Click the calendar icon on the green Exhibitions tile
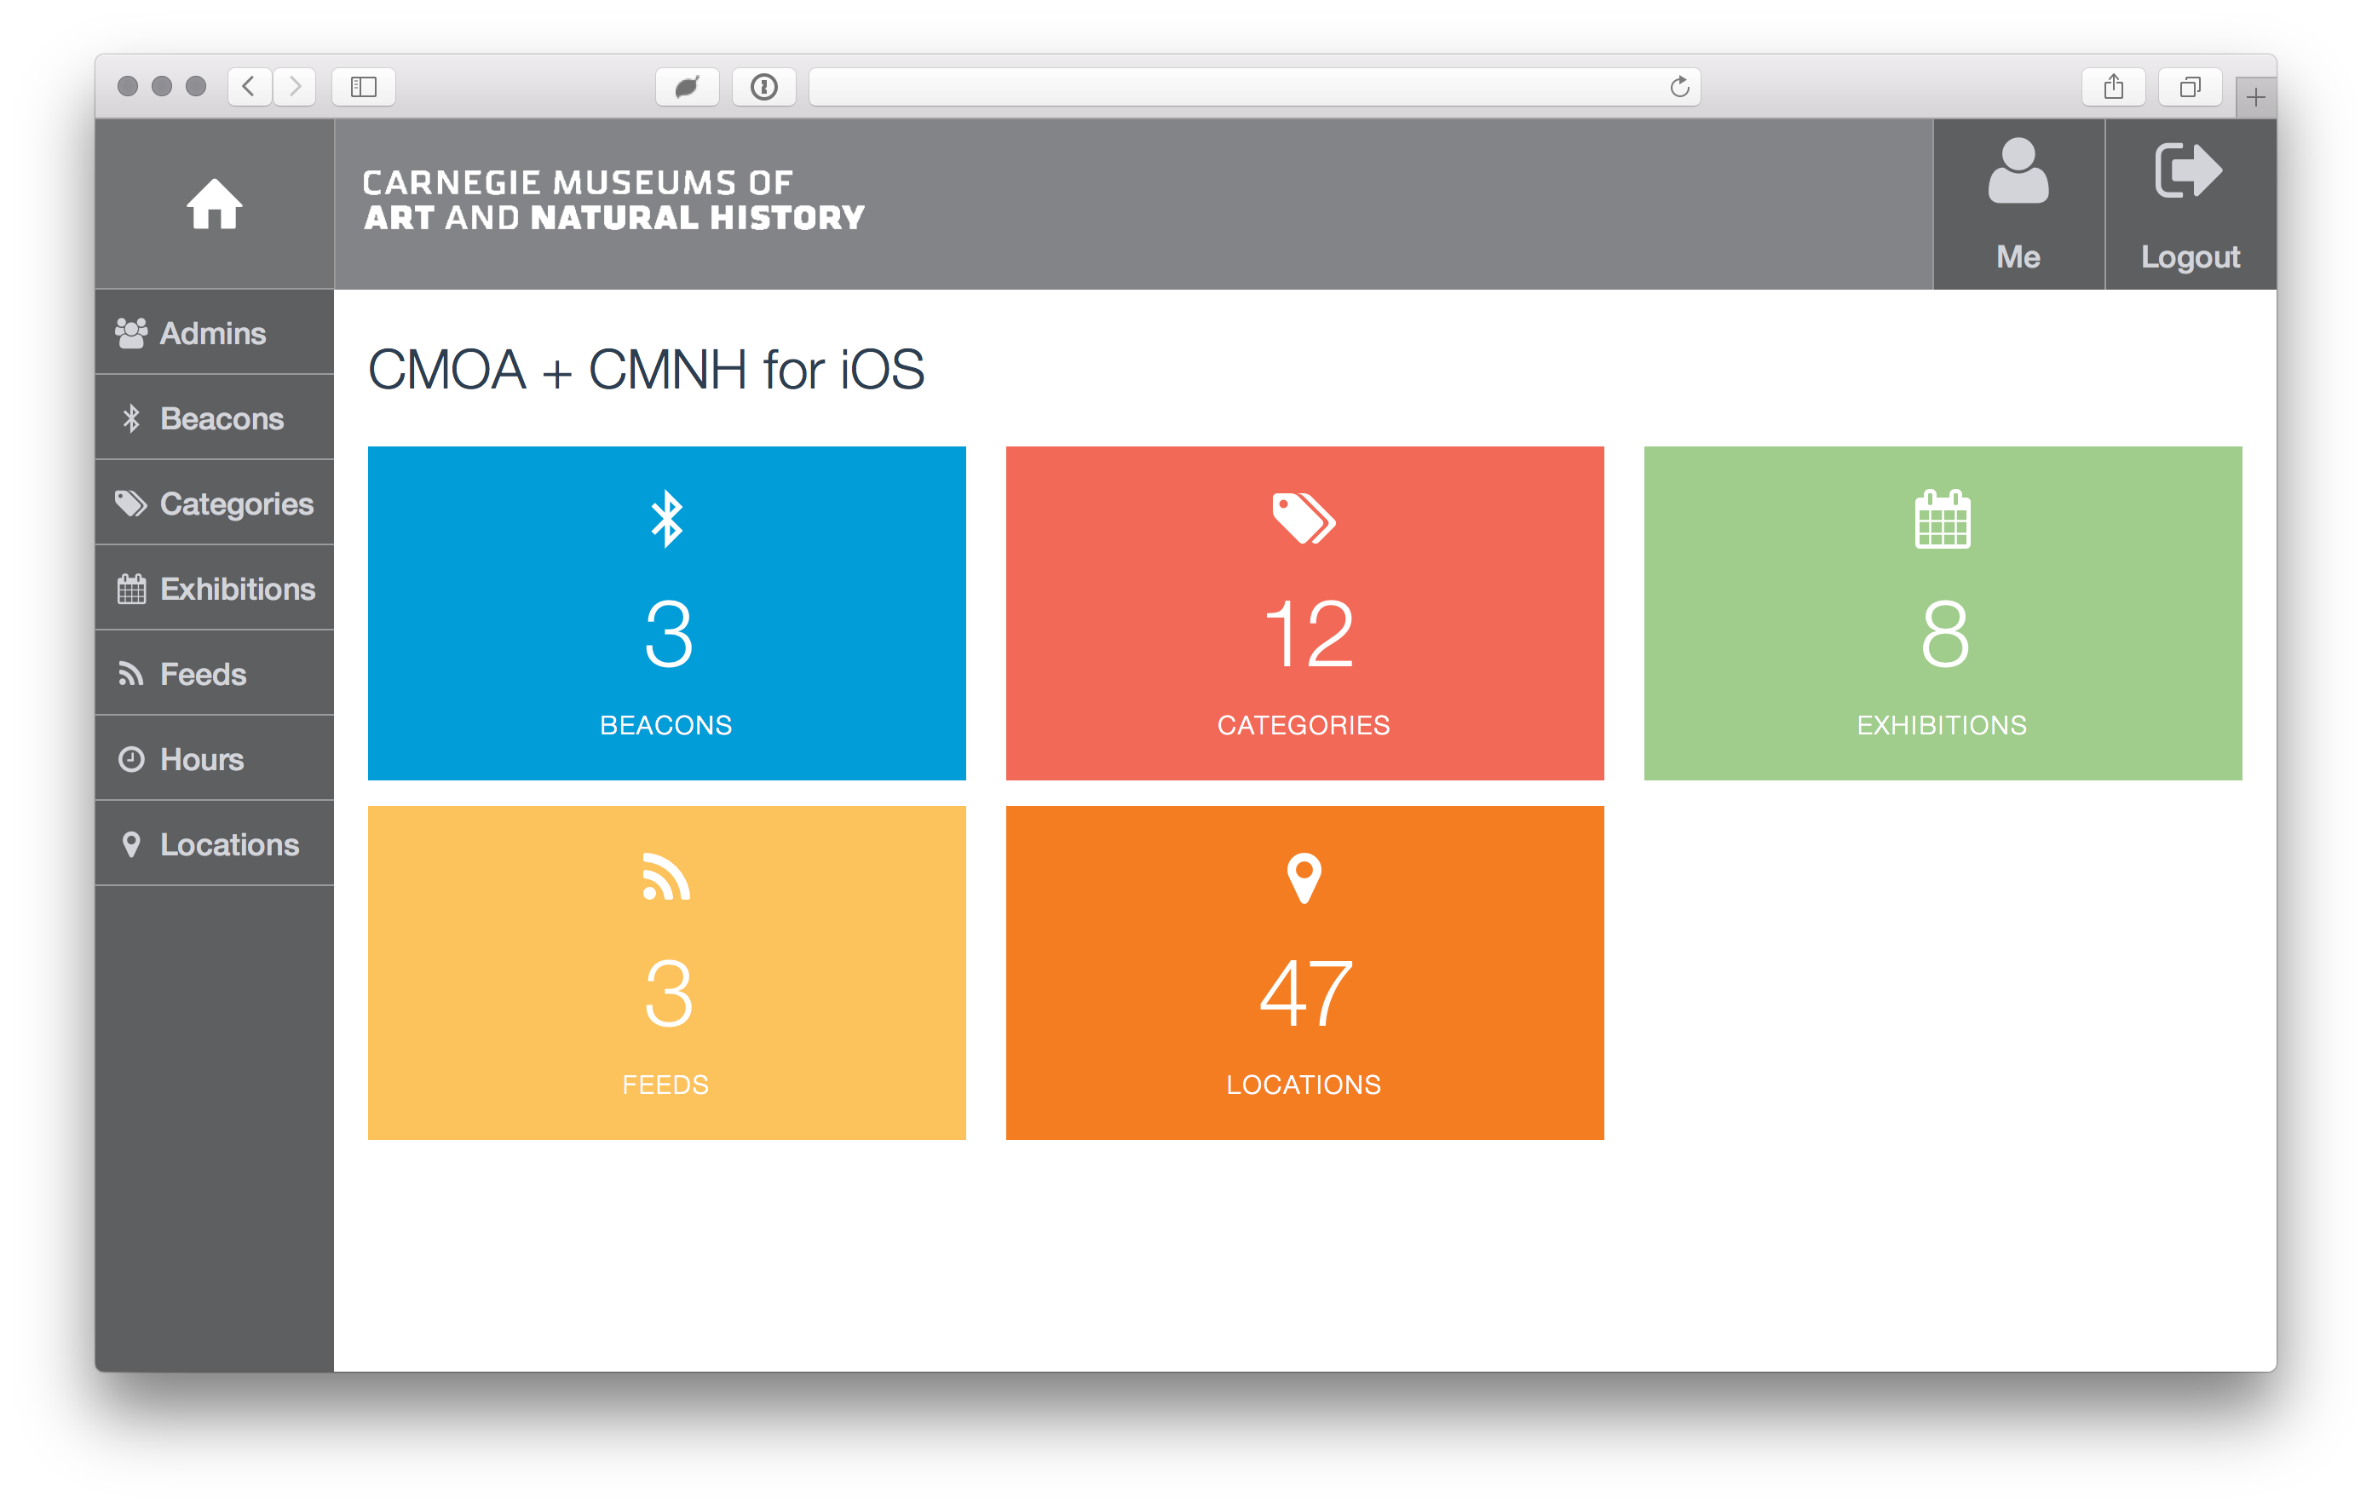Image resolution: width=2372 pixels, height=1508 pixels. [x=1943, y=518]
